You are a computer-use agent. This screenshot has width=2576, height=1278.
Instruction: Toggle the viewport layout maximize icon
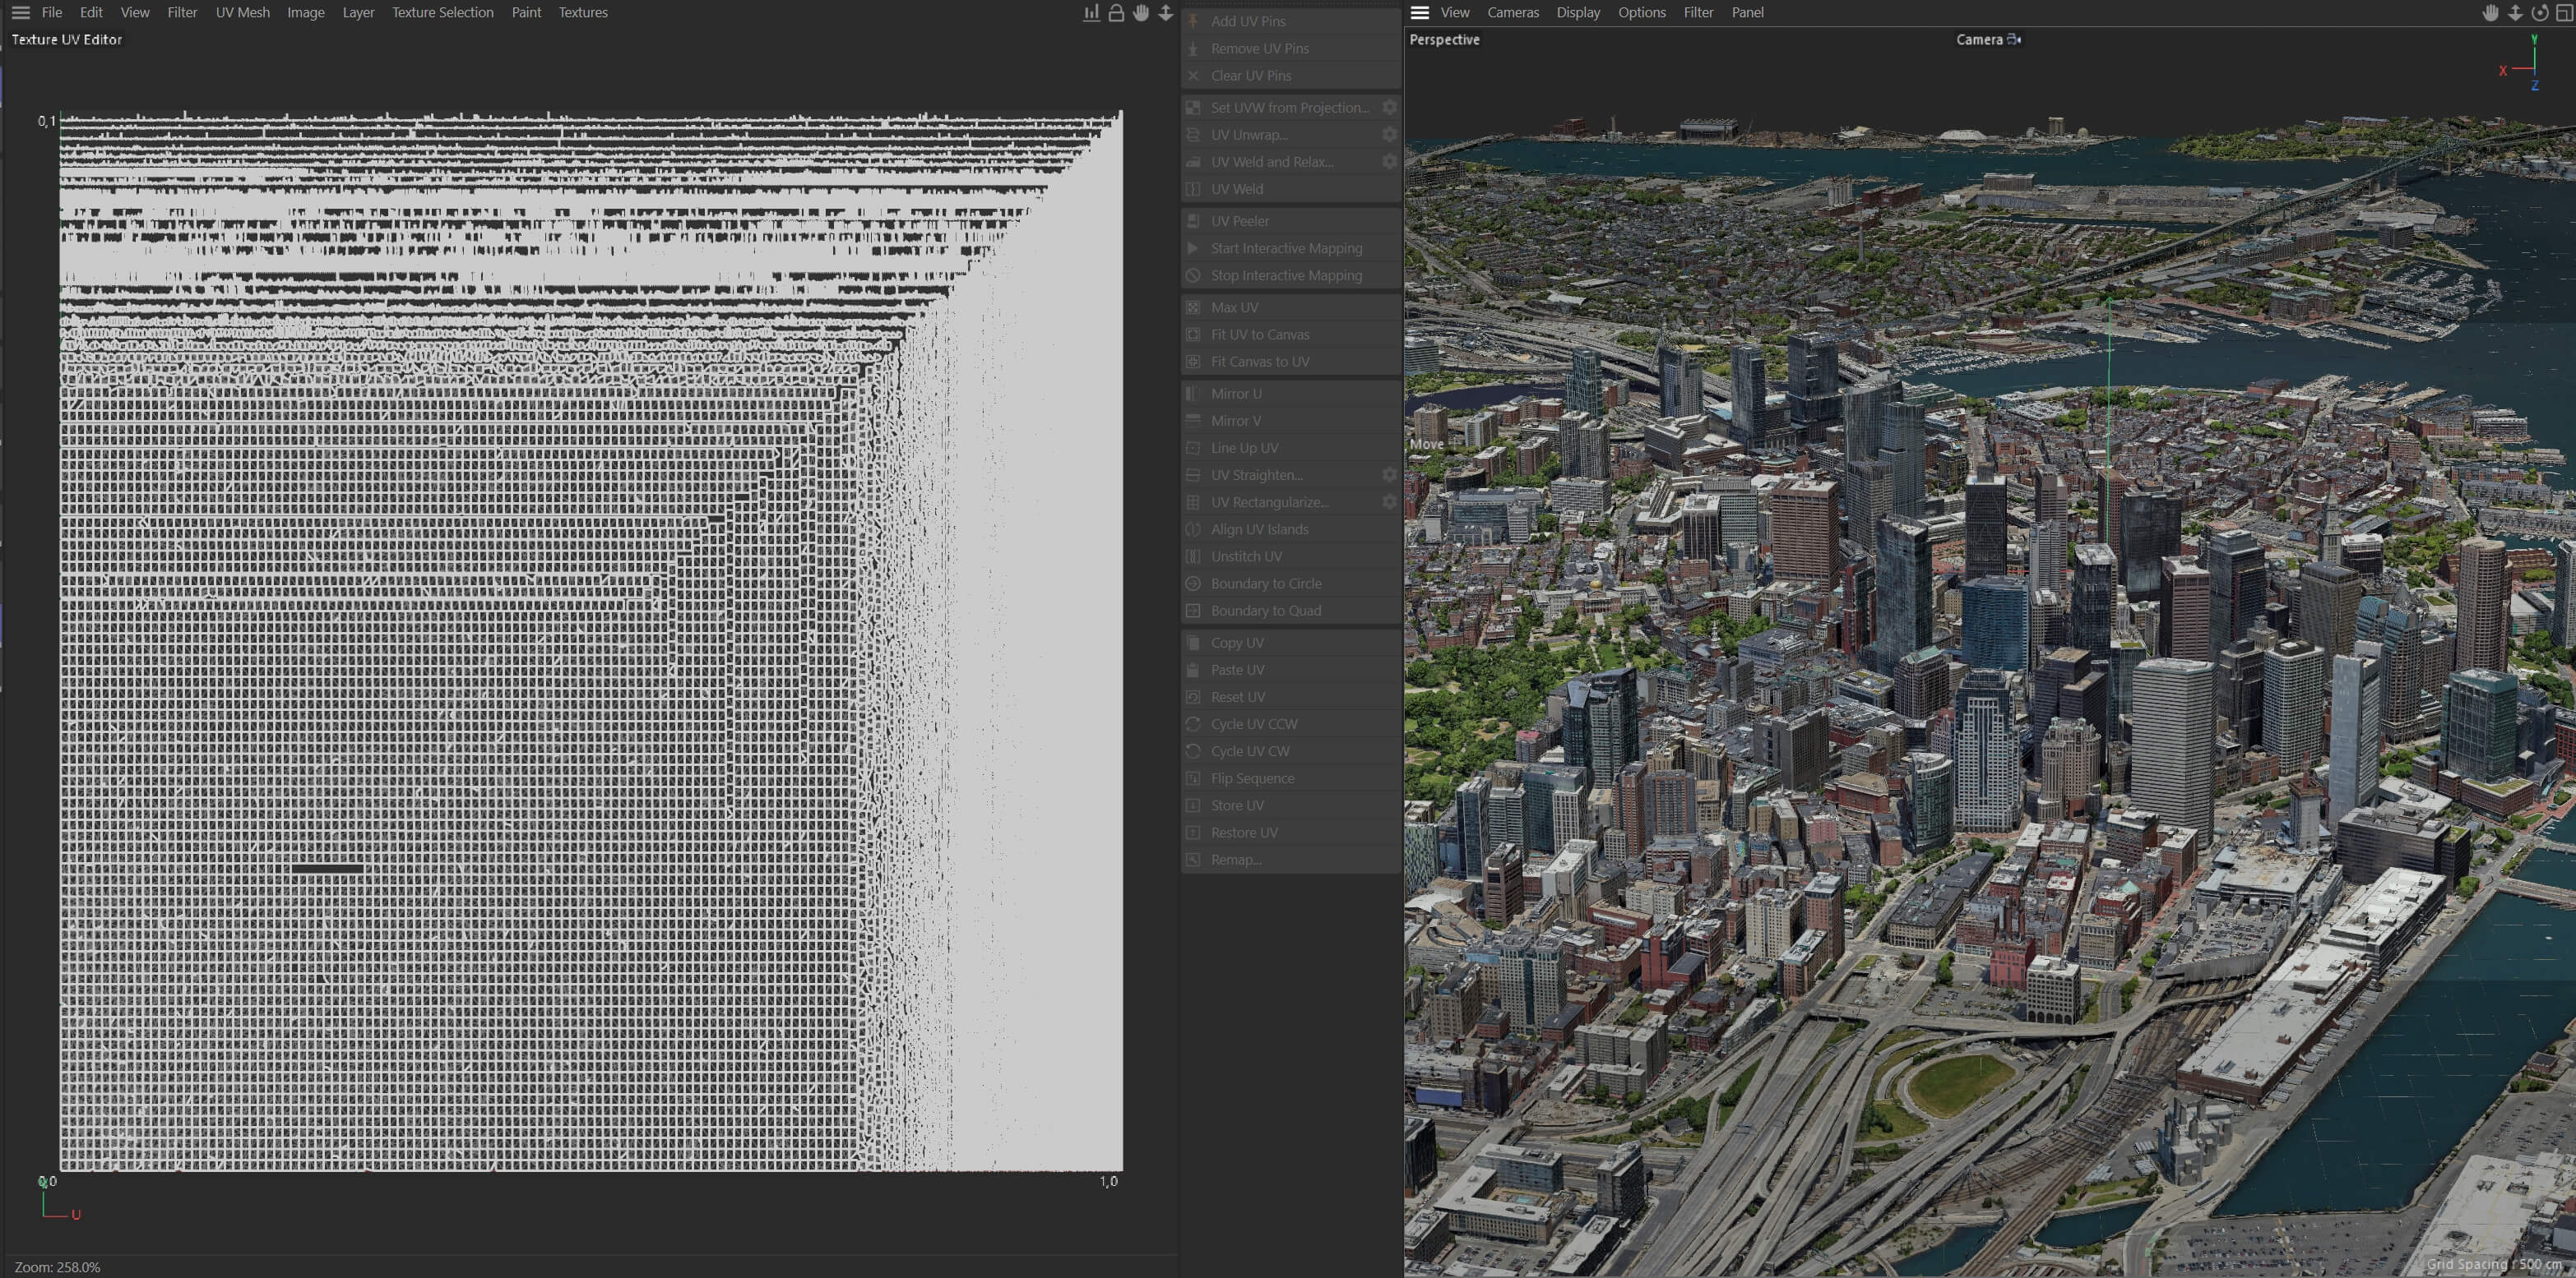[2564, 12]
